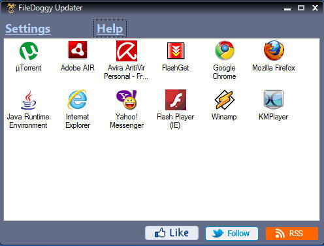The height and width of the screenshot is (246, 324).
Task: Select the Yahoo! Messenger icon
Action: [x=127, y=100]
